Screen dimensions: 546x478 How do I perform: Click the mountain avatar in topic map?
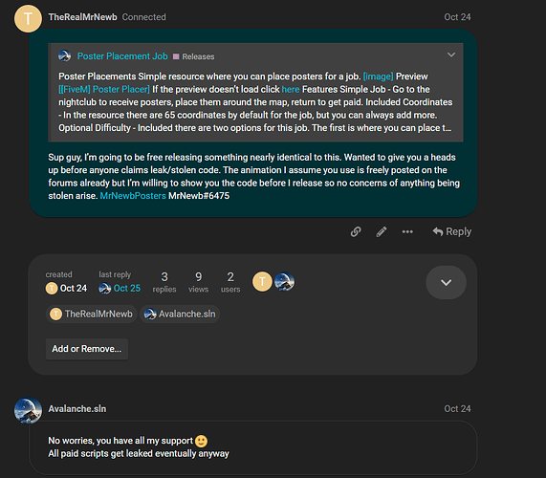(285, 281)
